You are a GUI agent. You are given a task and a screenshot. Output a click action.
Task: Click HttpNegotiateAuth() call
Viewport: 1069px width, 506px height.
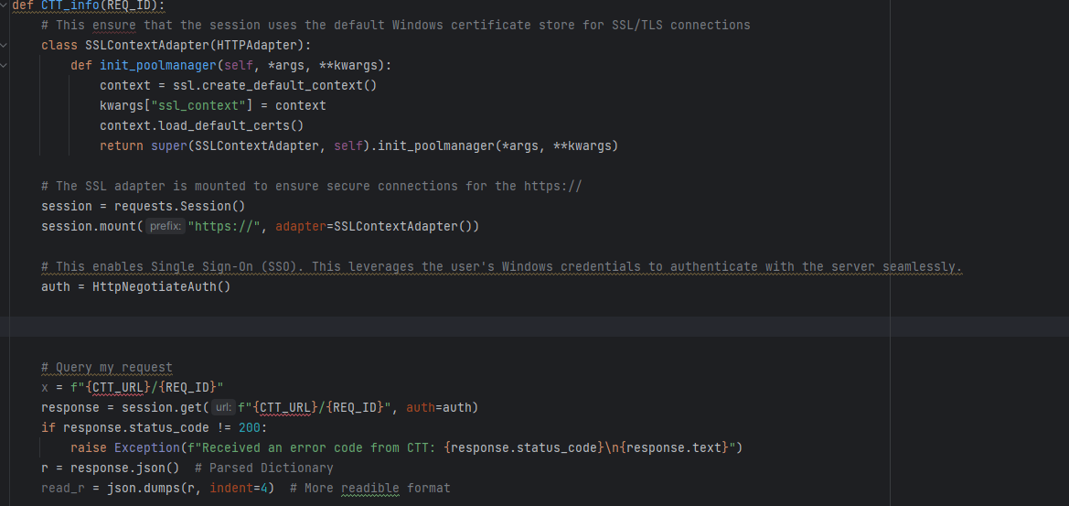coord(162,286)
